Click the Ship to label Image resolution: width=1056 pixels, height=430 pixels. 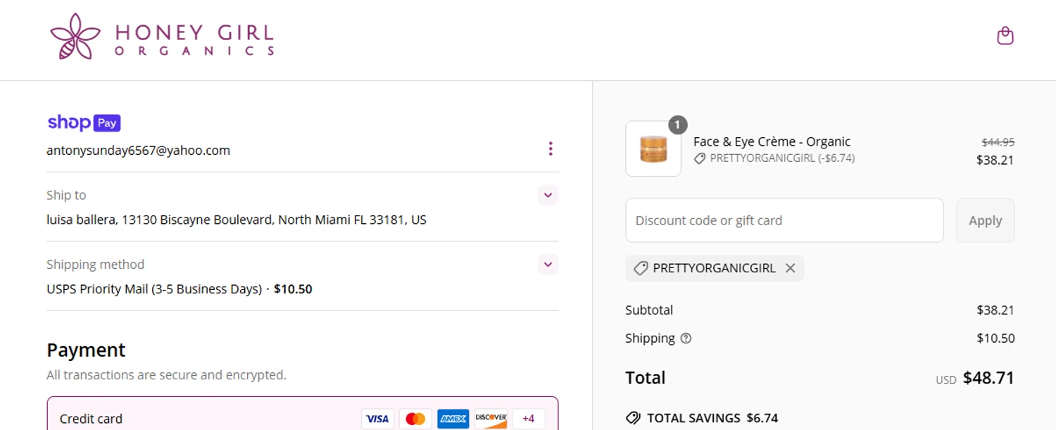tap(66, 195)
